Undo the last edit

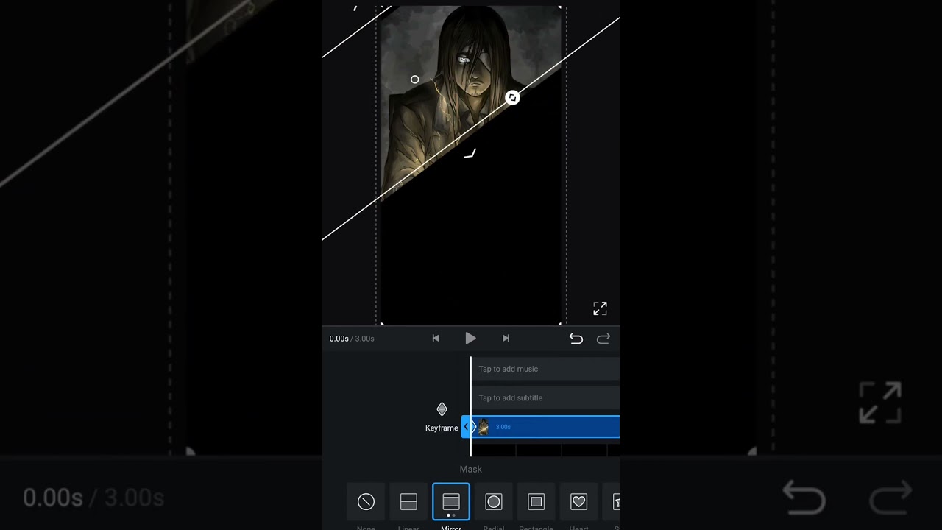point(576,339)
